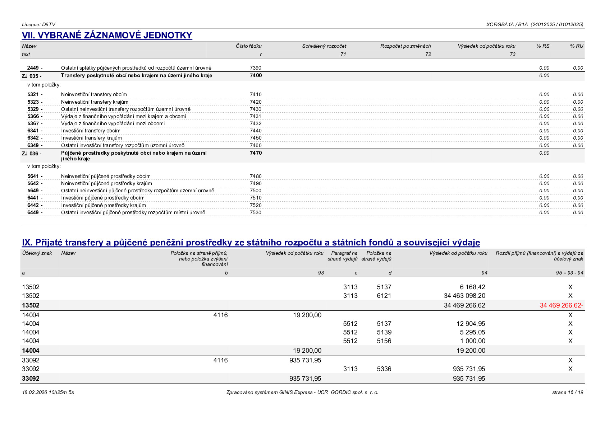This screenshot has height=427, width=605.
Task: Click the Schválený rozpočet column header
Action: 324,46
